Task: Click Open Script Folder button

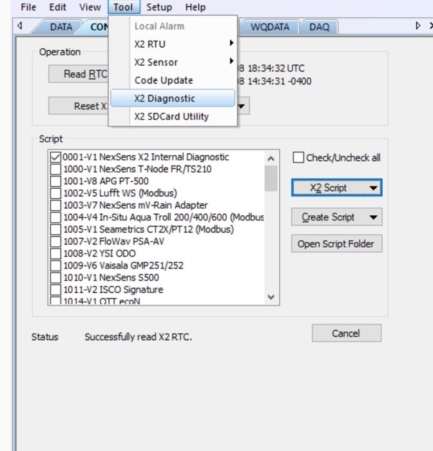Action: (336, 244)
